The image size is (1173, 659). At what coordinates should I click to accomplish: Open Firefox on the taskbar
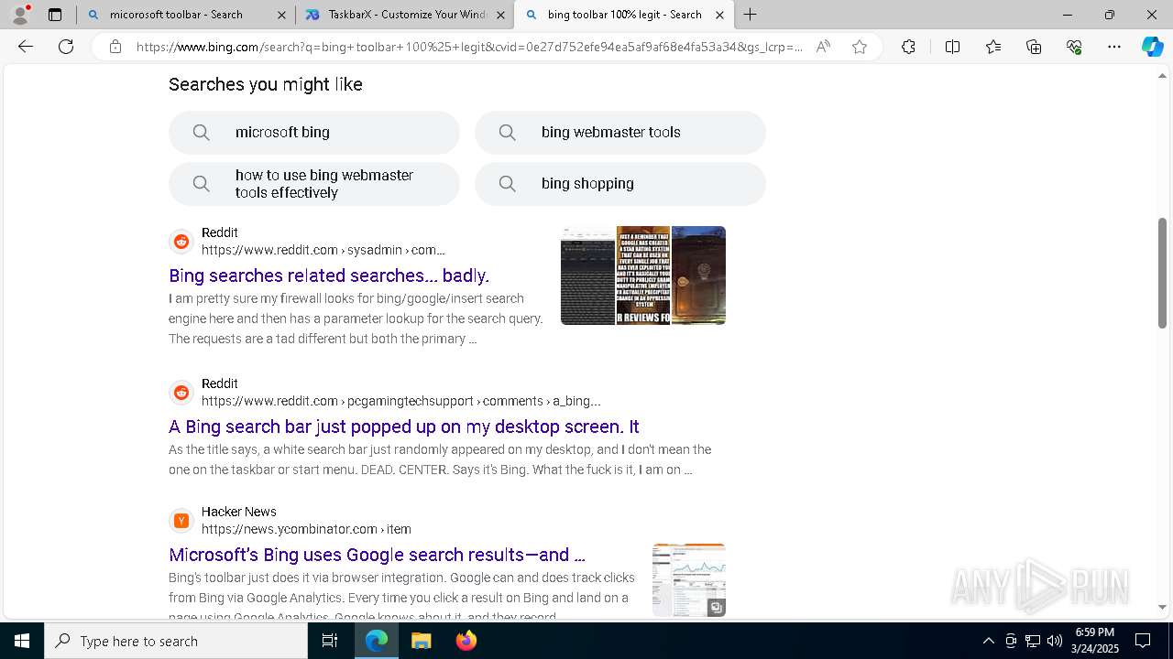click(x=466, y=641)
